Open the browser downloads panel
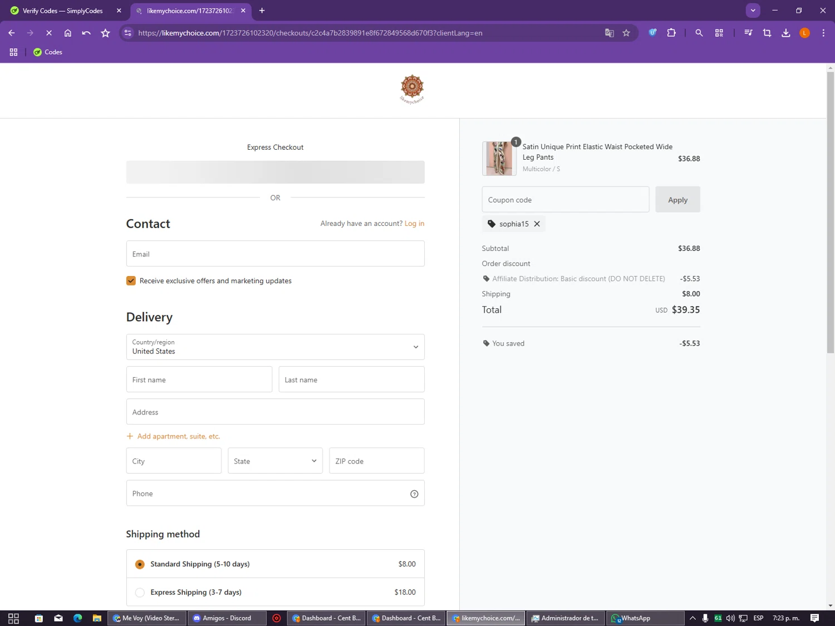 pos(786,33)
